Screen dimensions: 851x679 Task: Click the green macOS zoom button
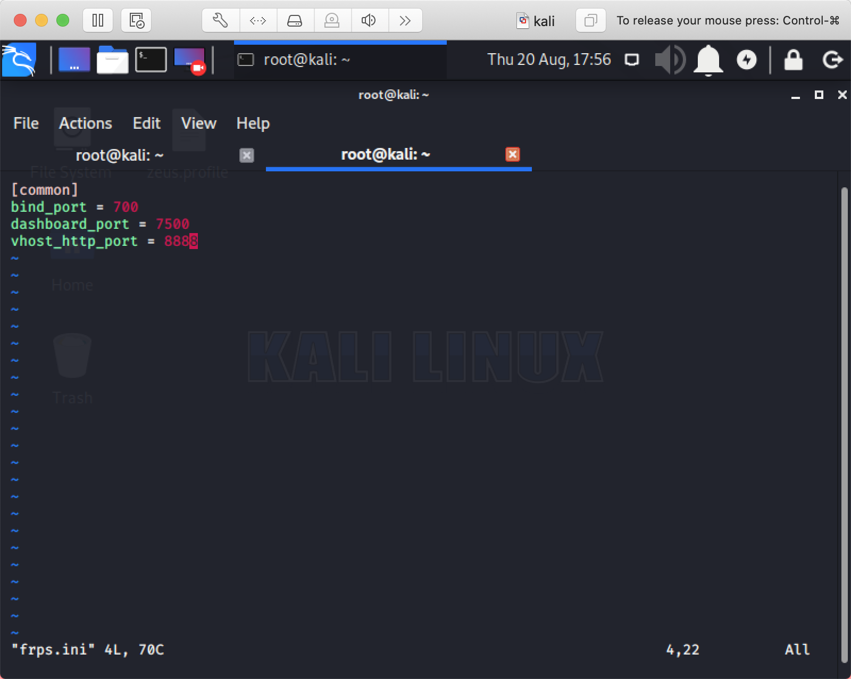63,20
